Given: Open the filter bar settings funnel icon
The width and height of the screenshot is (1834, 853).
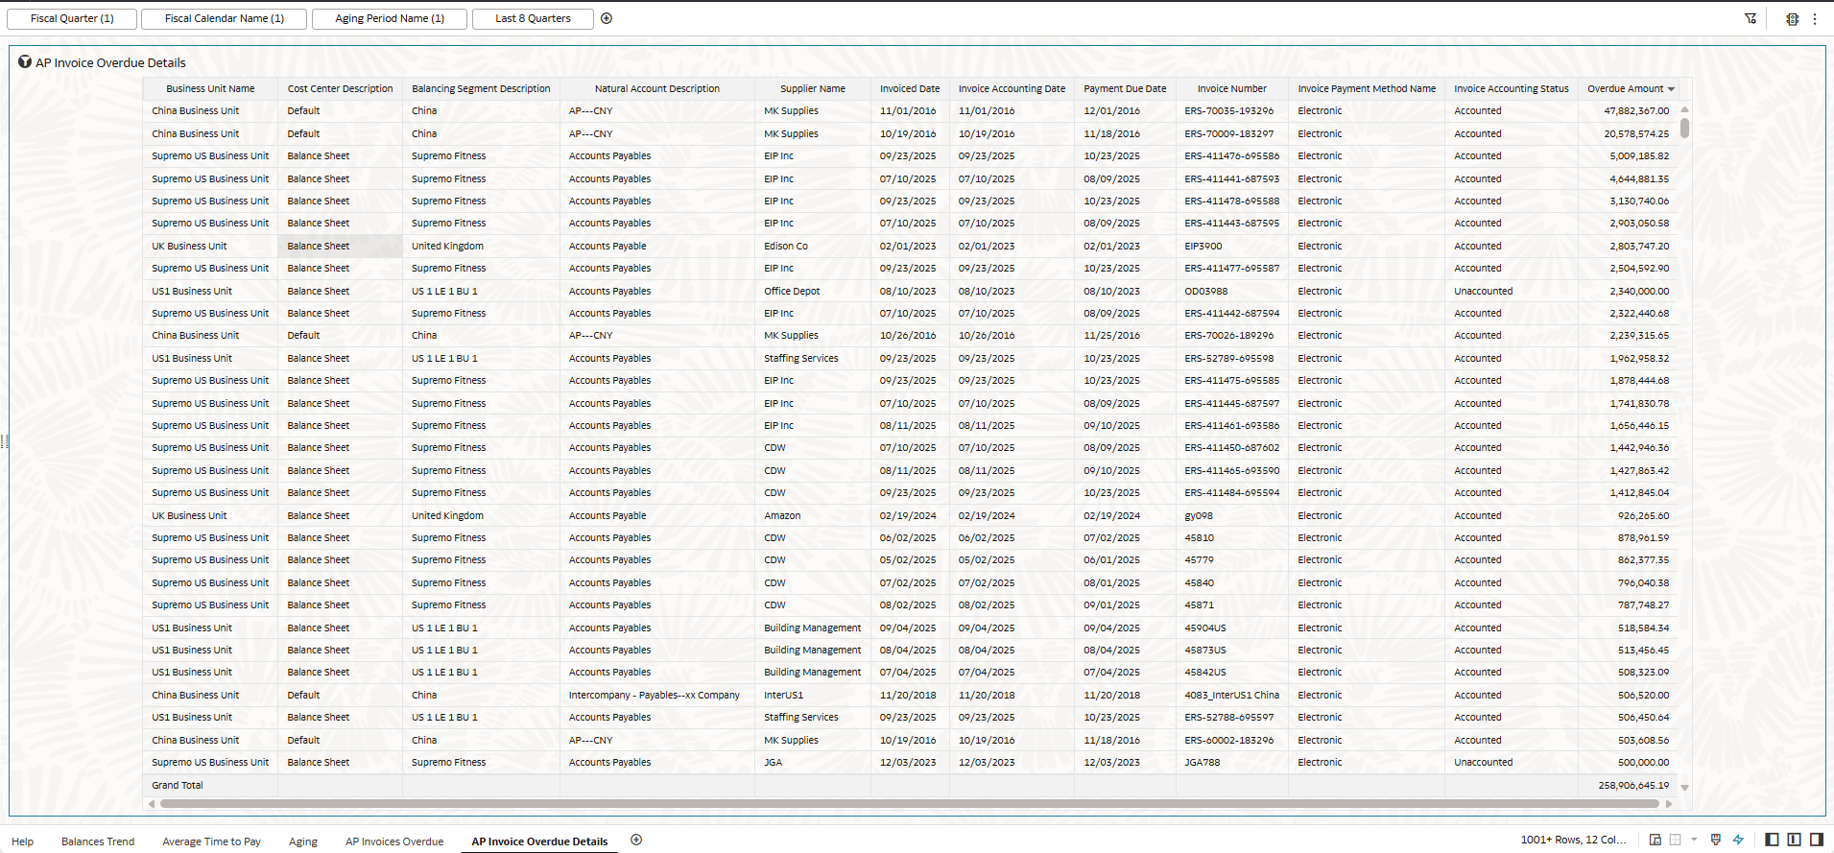Looking at the screenshot, I should click(x=1751, y=18).
